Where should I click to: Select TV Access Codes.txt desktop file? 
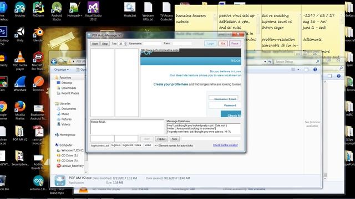click(x=166, y=11)
